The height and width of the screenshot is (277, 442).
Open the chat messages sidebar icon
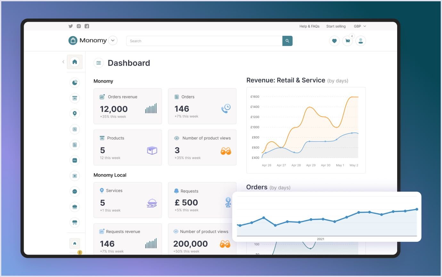point(75,192)
